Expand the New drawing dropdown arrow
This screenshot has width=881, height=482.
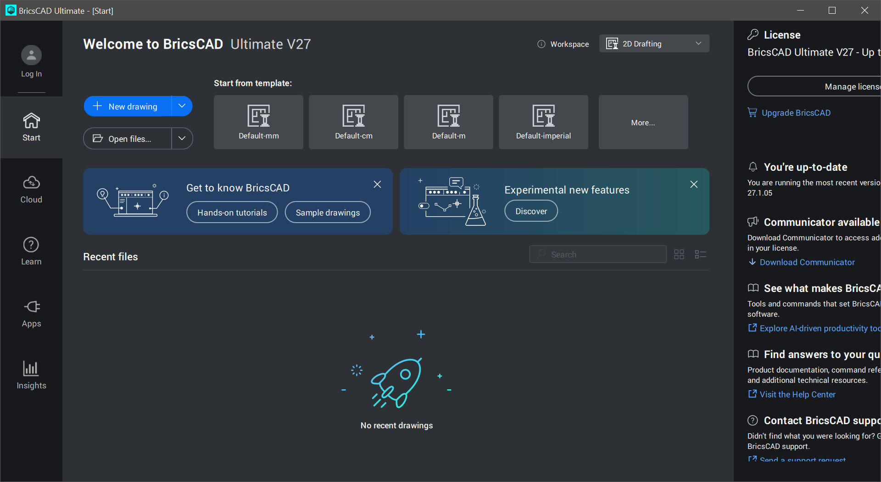pyautogui.click(x=182, y=106)
